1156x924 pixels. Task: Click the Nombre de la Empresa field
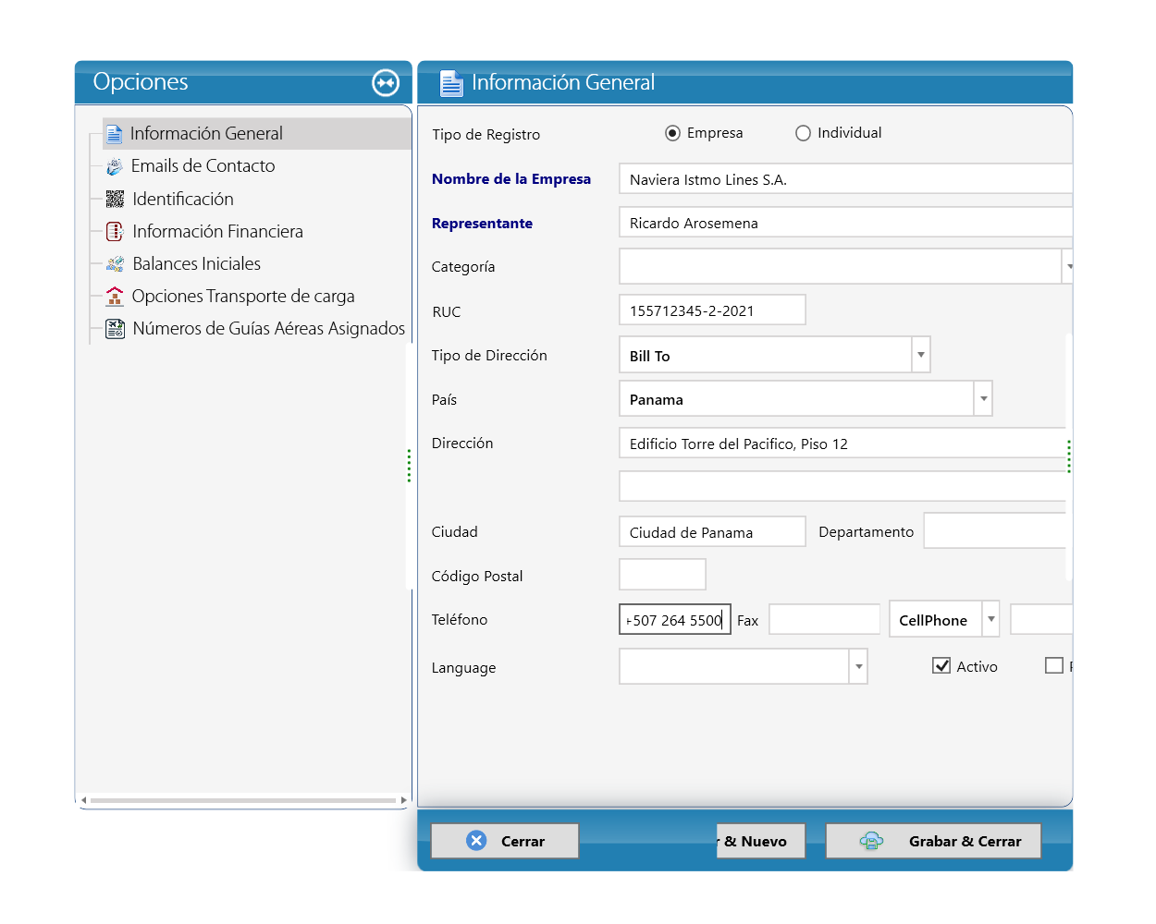pos(845,179)
